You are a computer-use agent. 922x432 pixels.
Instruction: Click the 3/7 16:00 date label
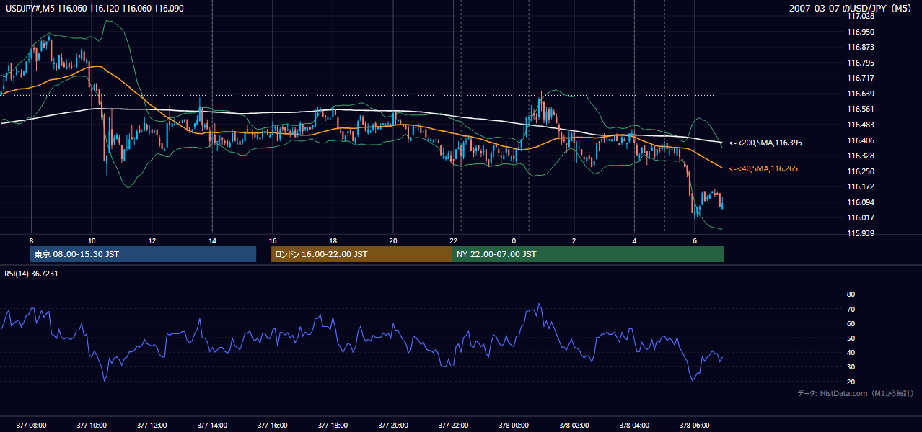coord(272,425)
